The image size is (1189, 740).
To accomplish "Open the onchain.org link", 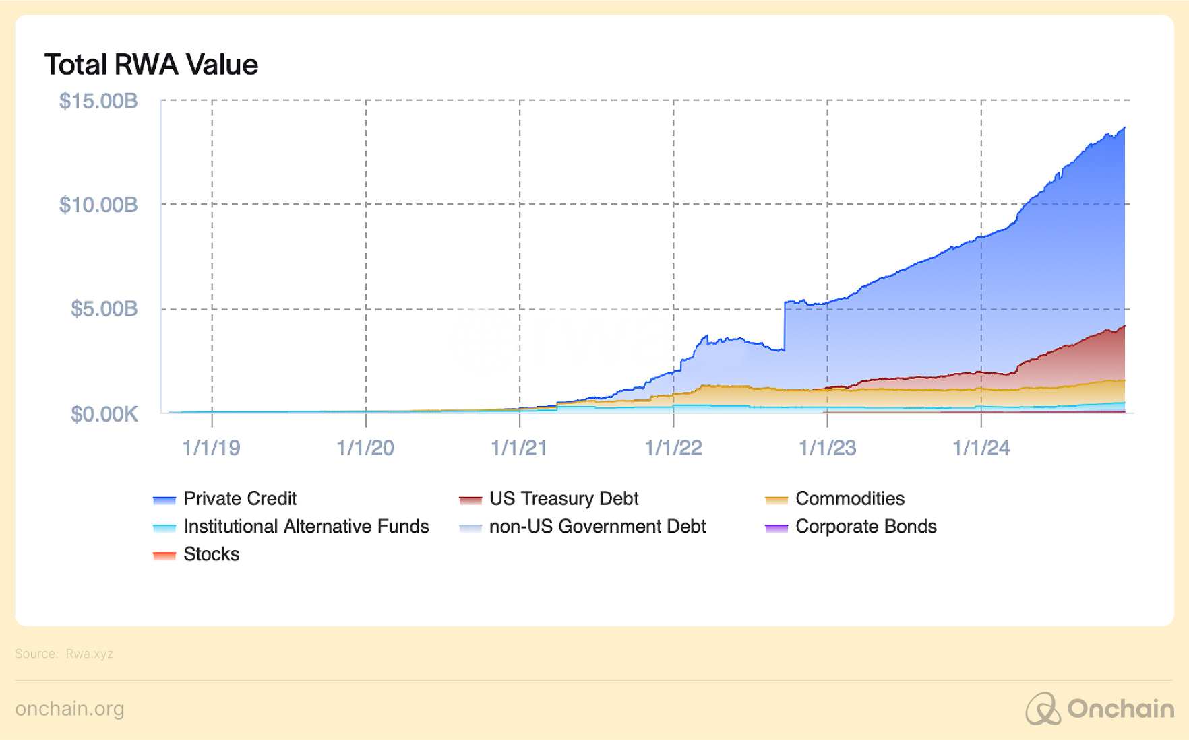I will coord(70,709).
